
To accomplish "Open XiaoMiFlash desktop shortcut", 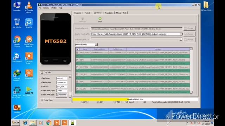I will pyautogui.click(x=29, y=41).
